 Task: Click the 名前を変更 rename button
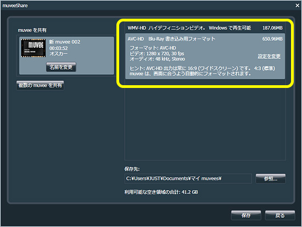(x=61, y=67)
